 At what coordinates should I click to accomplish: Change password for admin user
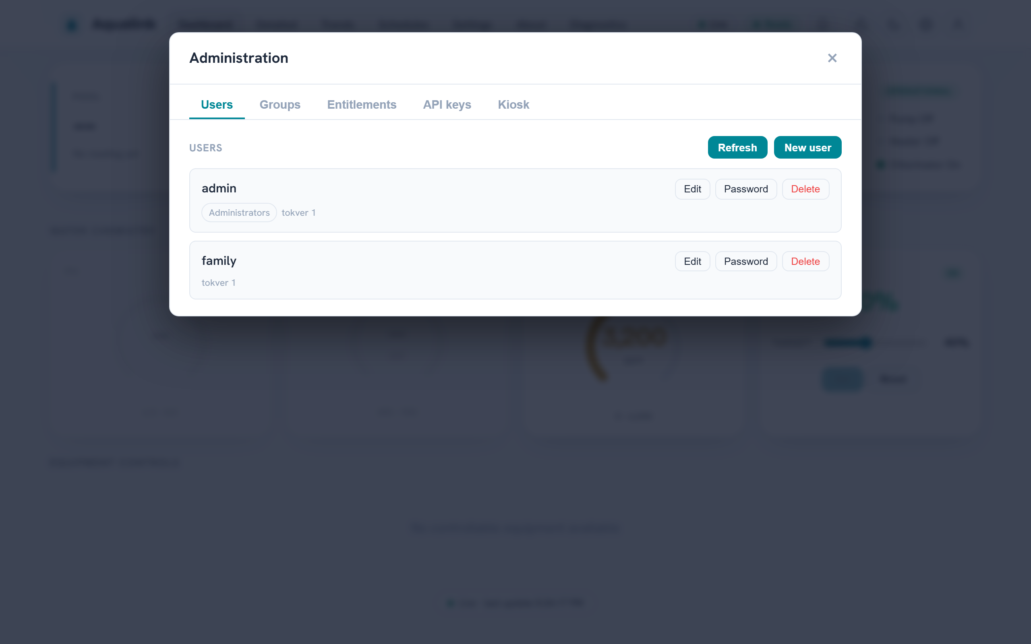tap(746, 189)
